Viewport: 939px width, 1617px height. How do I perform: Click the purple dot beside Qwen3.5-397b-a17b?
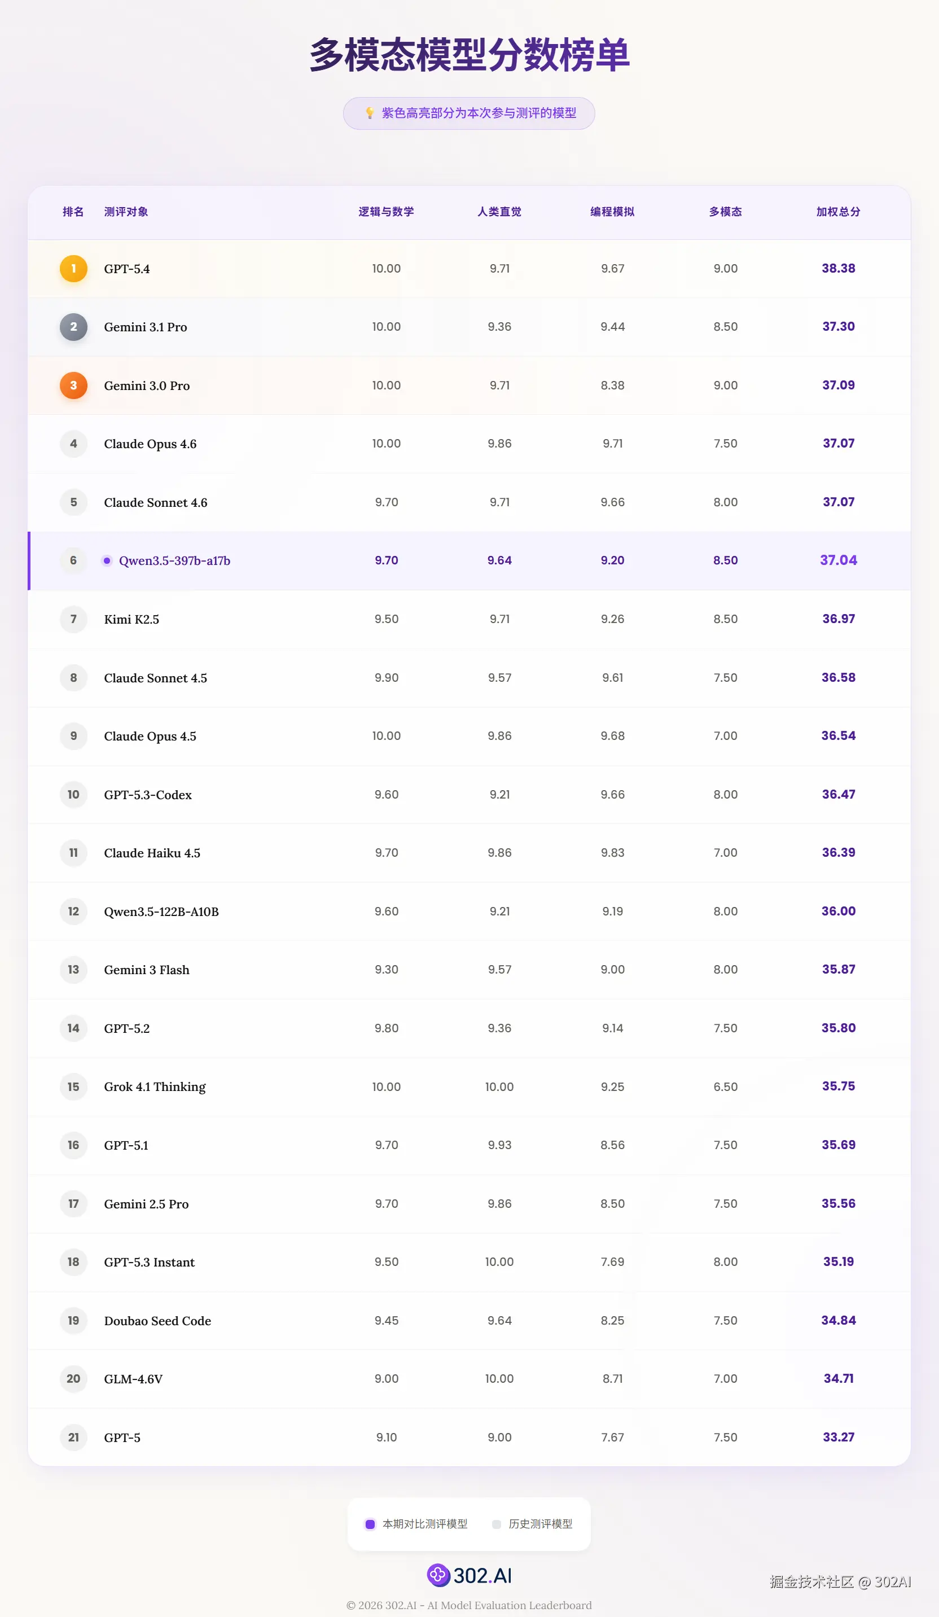107,560
